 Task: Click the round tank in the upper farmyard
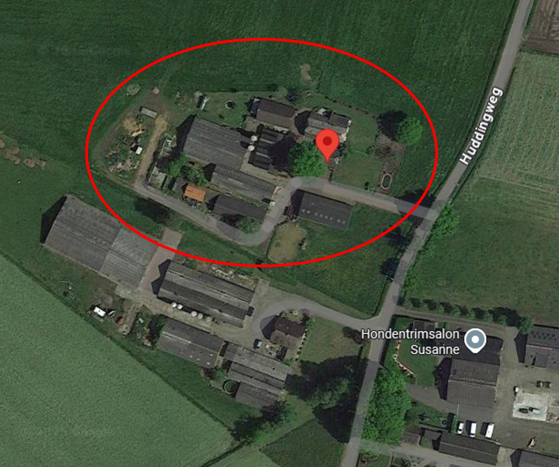[x=230, y=105]
